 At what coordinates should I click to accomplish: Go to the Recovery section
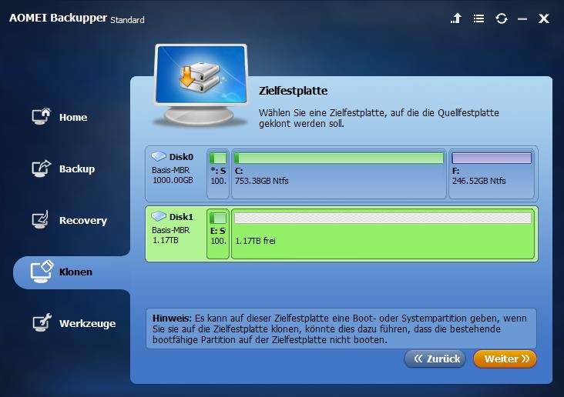(x=83, y=220)
